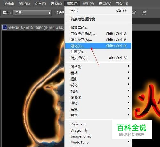This screenshot has width=160, height=147.
Task: Select 液化(L)... Shift+Ctrl+X
Action: click(98, 46)
